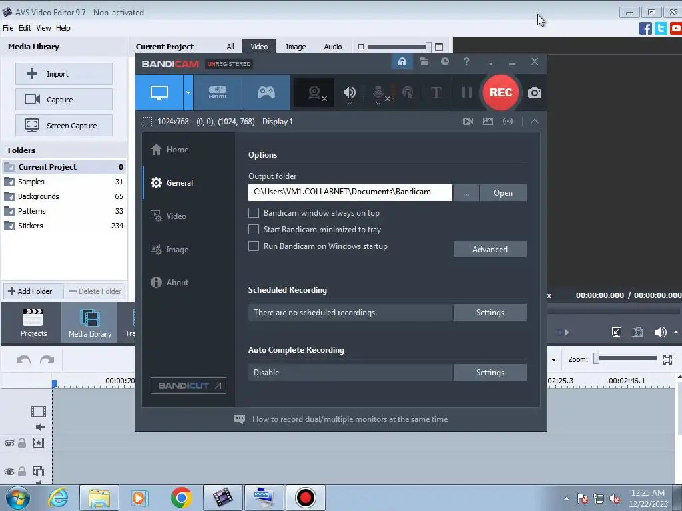Open Auto Complete Recording Settings
This screenshot has width=682, height=511.
click(x=490, y=373)
